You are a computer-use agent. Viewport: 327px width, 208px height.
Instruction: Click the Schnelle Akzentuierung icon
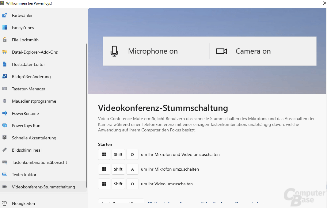point(5,138)
